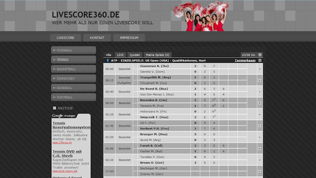This screenshot has width=316, height=178.
Task: Select the FUSSBALL sport category
Action: point(73,50)
